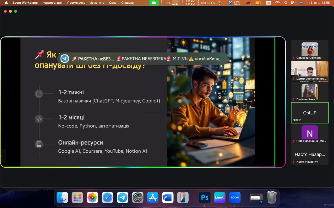
Task: Click Ніна Павлішина avatar tile
Action: [310, 133]
